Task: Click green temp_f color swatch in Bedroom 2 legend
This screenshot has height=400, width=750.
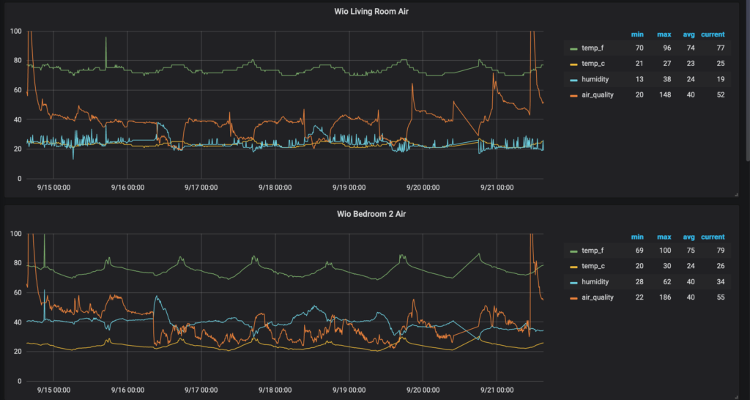Action: (x=576, y=251)
